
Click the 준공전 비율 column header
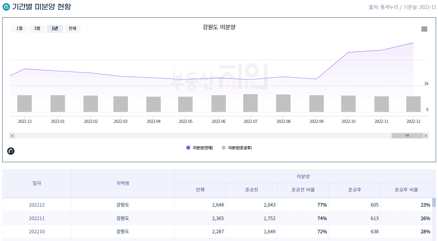click(303, 190)
